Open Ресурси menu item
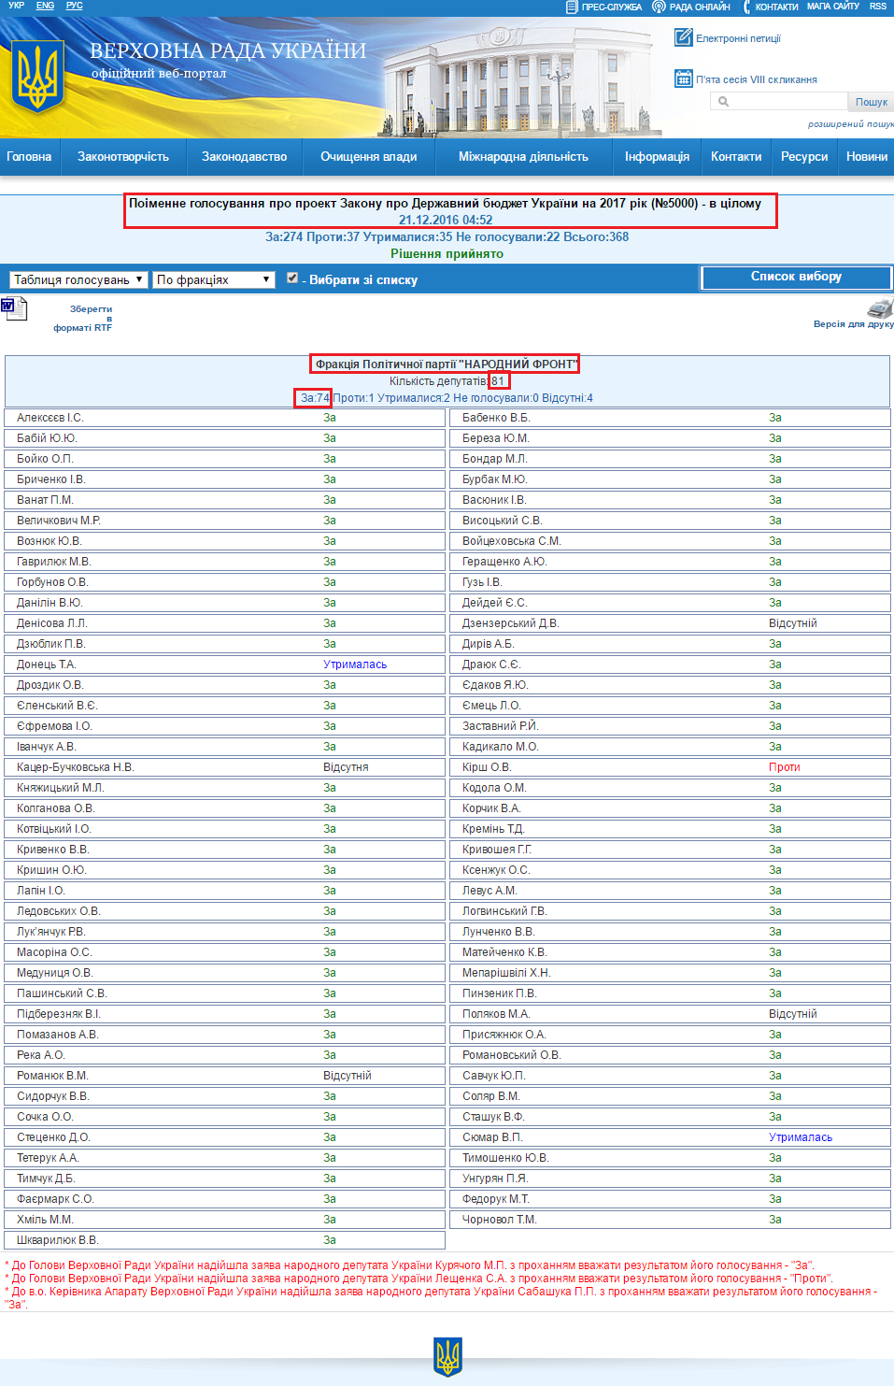The width and height of the screenshot is (894, 1386). click(x=804, y=156)
